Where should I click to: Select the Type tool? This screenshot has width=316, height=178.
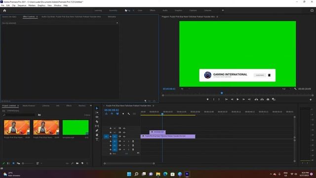[97, 139]
